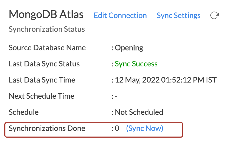
Task: Select the Synchronization Status subtitle
Action: [47, 29]
